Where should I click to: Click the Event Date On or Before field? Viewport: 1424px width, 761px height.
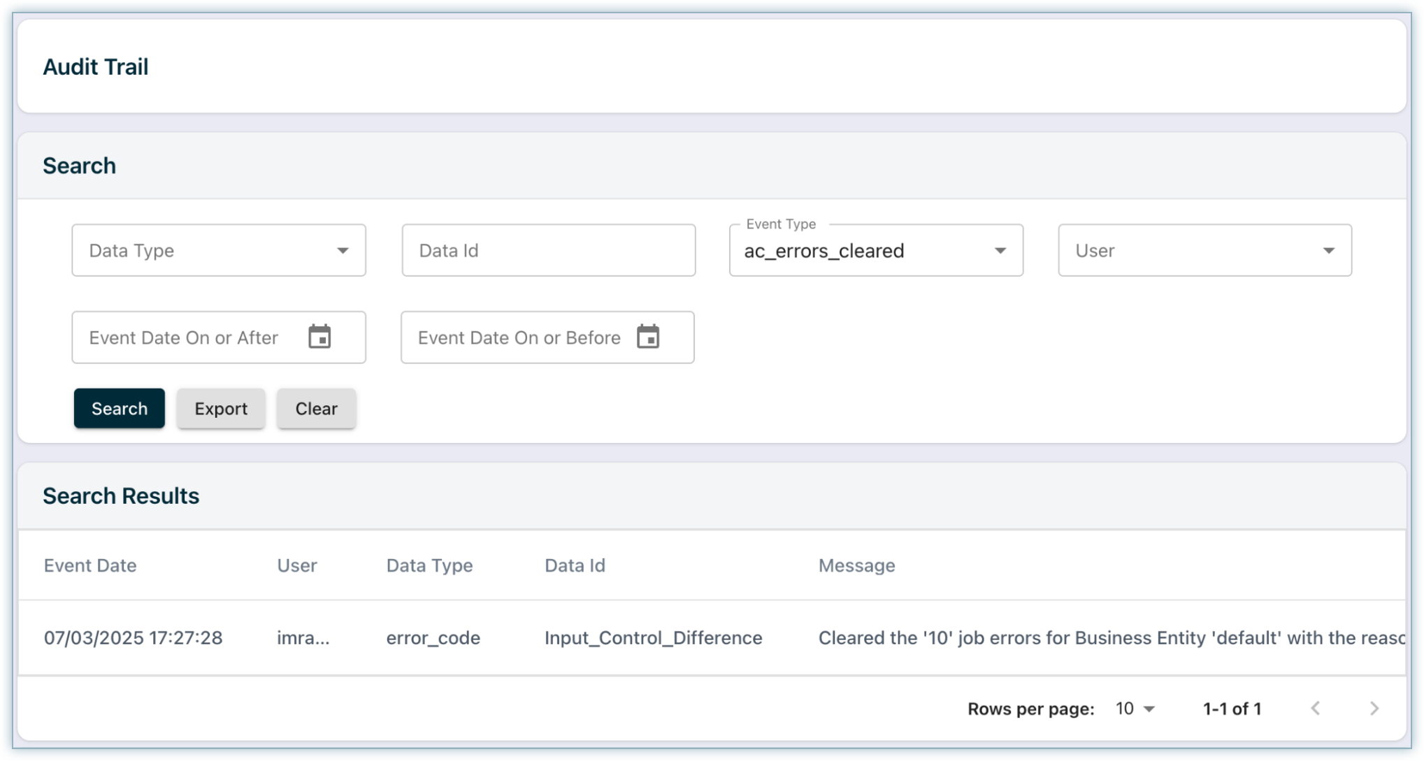[x=519, y=338]
